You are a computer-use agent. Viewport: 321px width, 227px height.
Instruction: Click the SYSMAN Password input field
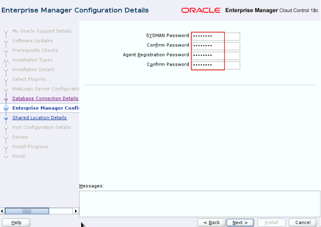tap(216, 36)
